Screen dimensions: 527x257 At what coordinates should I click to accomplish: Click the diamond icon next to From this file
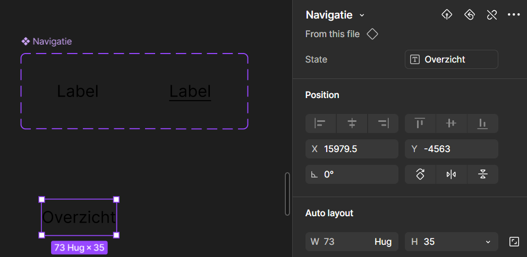(372, 34)
